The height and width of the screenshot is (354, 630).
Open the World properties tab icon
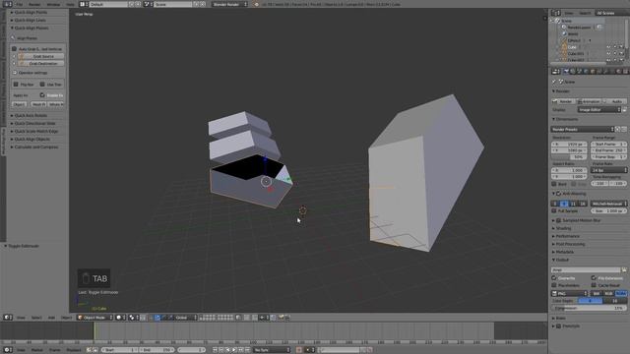586,72
